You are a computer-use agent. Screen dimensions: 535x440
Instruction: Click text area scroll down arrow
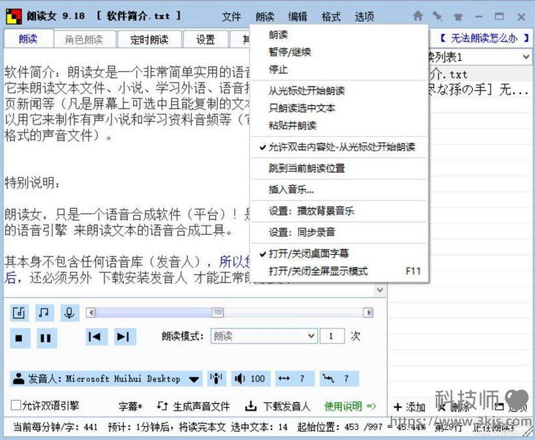click(x=380, y=290)
